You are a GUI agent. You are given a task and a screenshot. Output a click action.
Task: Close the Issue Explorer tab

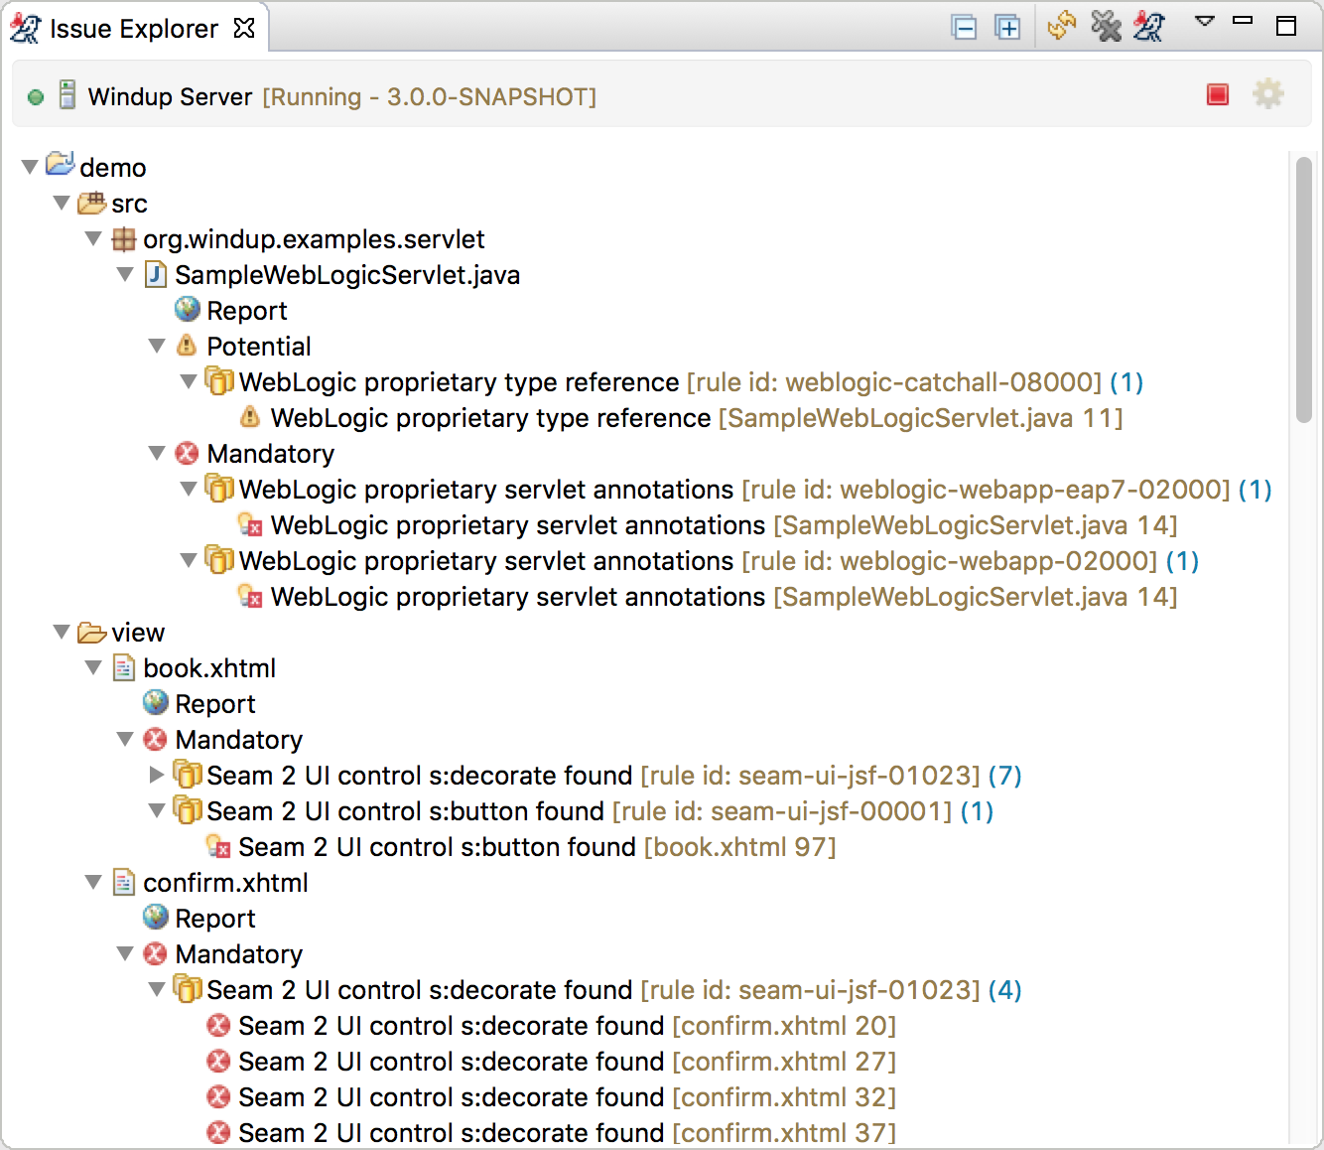point(244,28)
